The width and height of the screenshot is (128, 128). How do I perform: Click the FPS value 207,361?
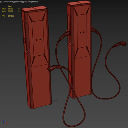(x=11, y=16)
